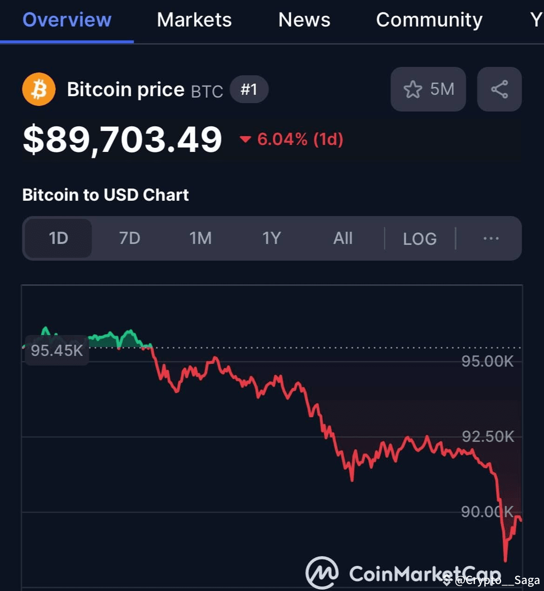Click the lowest dip point on price chart

point(505,560)
